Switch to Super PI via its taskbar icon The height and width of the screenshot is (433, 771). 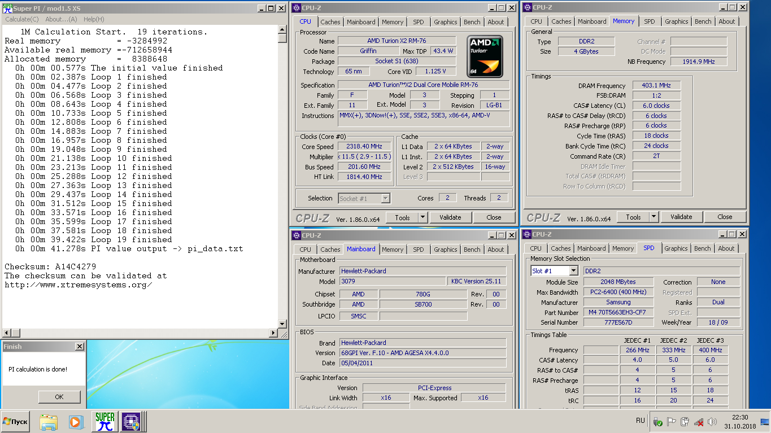point(104,421)
